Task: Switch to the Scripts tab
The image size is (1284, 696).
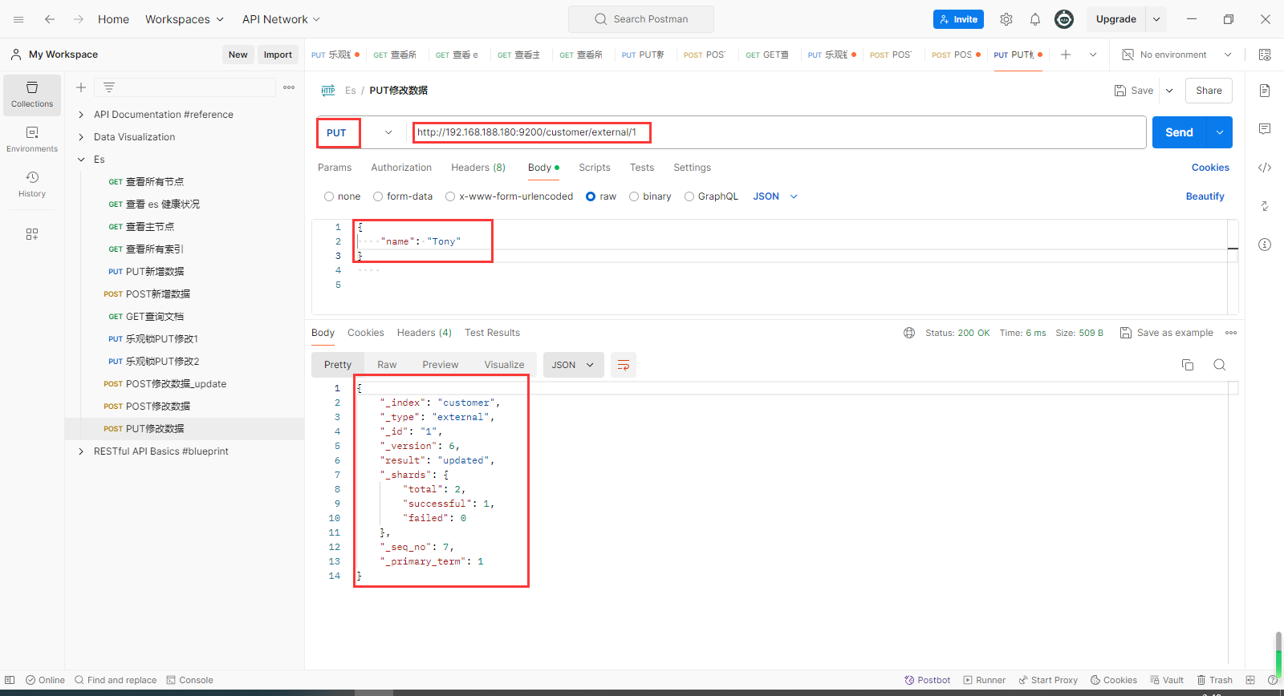Action: (595, 168)
